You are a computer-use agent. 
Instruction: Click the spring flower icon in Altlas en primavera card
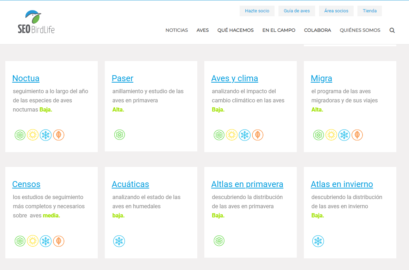click(x=219, y=241)
